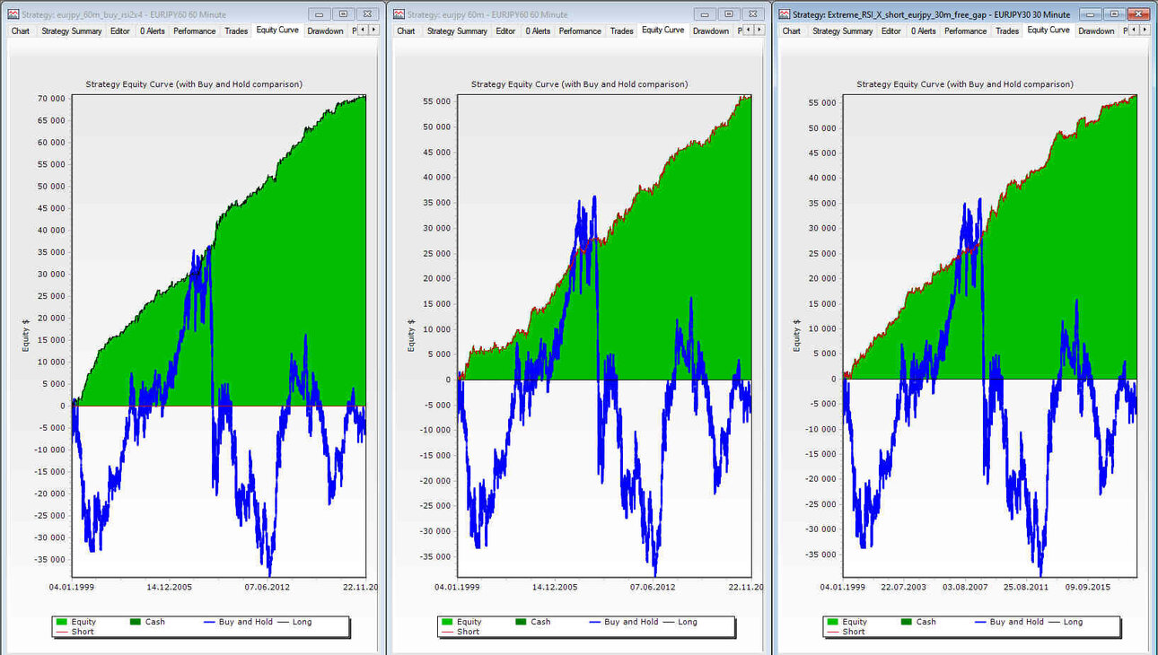Close the Extreme_RSI_X_short strategy window

click(1138, 14)
